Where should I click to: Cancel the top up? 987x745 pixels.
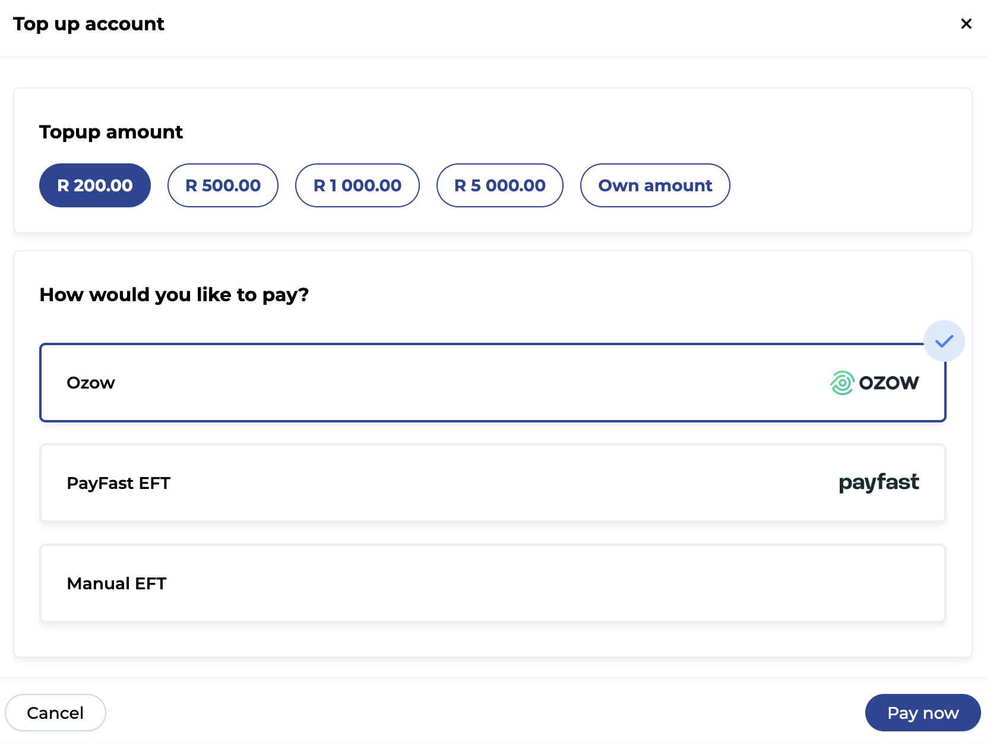[55, 712]
